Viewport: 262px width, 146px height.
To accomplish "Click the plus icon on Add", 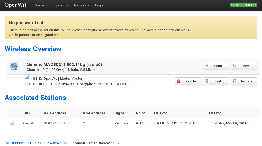I will (235, 66).
